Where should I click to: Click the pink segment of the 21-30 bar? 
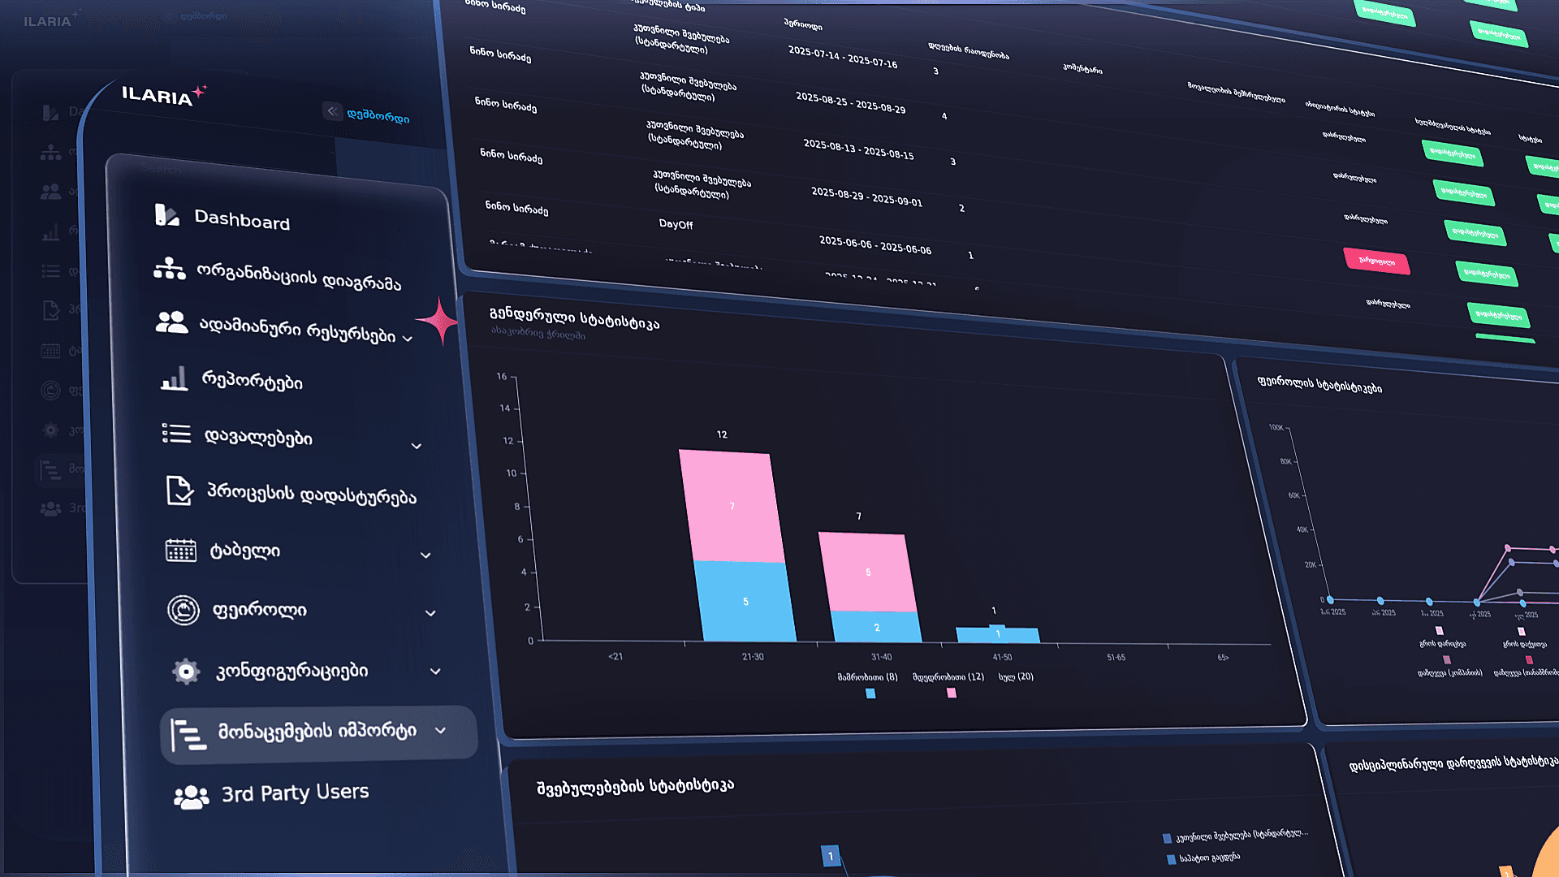click(732, 507)
